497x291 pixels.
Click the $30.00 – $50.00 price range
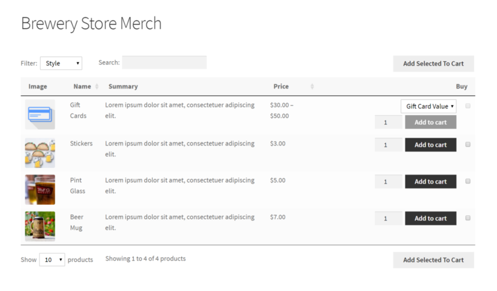pos(281,110)
